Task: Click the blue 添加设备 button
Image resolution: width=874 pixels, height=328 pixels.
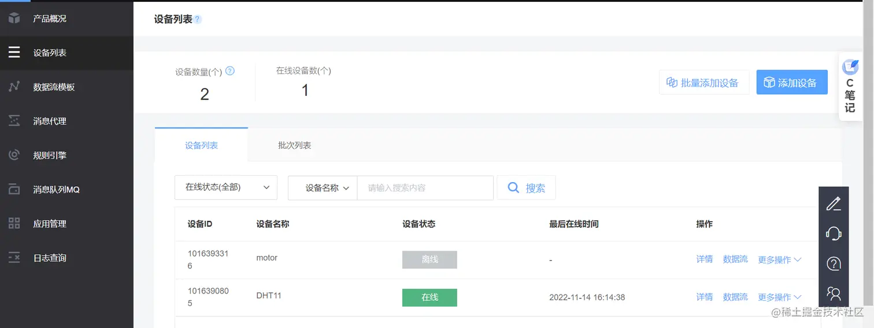Action: [x=792, y=82]
